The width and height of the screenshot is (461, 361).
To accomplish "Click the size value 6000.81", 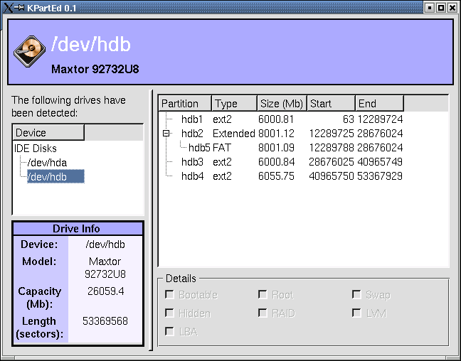I will coord(276,119).
